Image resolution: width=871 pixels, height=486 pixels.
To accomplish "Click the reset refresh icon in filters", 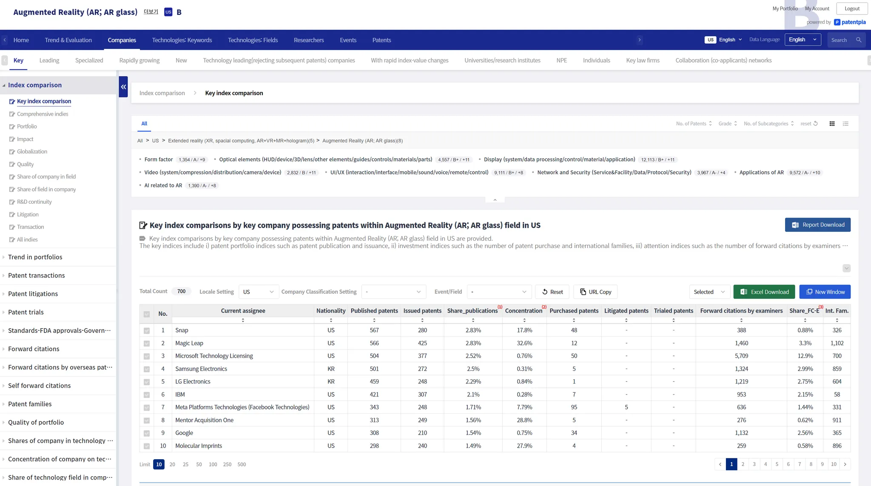I will [815, 124].
